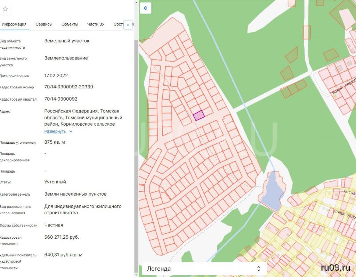Viewport: 356px width, 277px height.
Task: Open the Легенда dropdown
Action: [204, 269]
